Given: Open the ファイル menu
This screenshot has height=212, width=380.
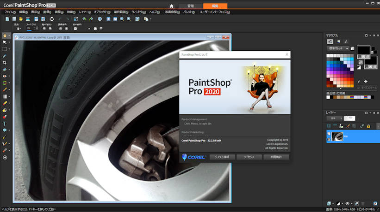Looking at the screenshot, I should (9, 12).
